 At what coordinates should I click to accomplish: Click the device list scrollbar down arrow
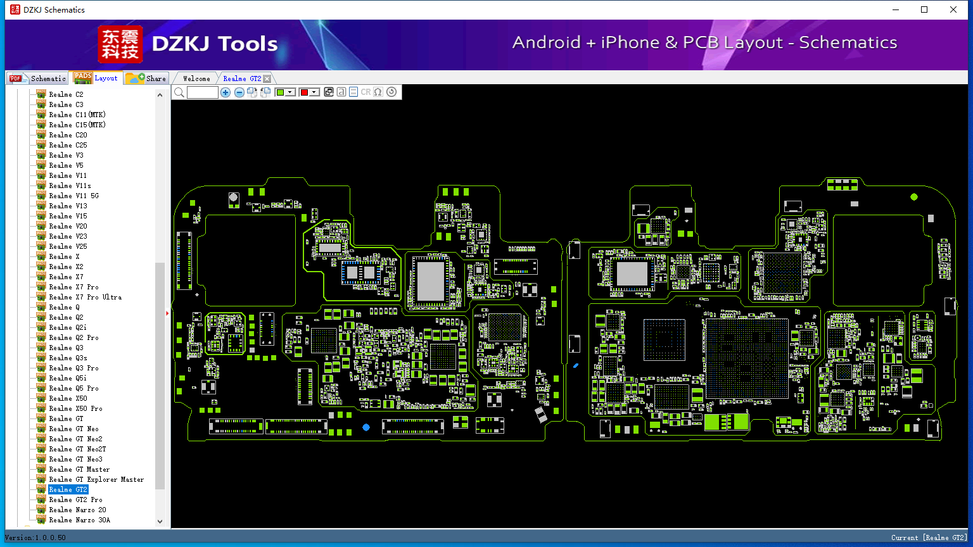tap(160, 521)
